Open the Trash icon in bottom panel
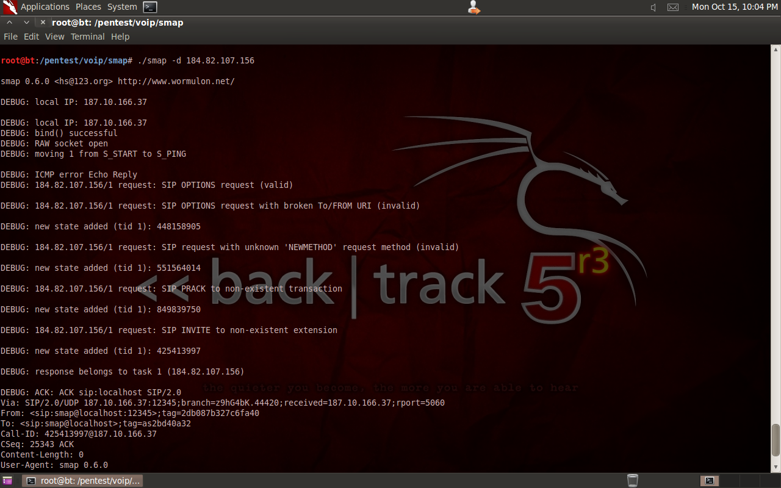The width and height of the screenshot is (781, 488). pos(633,481)
